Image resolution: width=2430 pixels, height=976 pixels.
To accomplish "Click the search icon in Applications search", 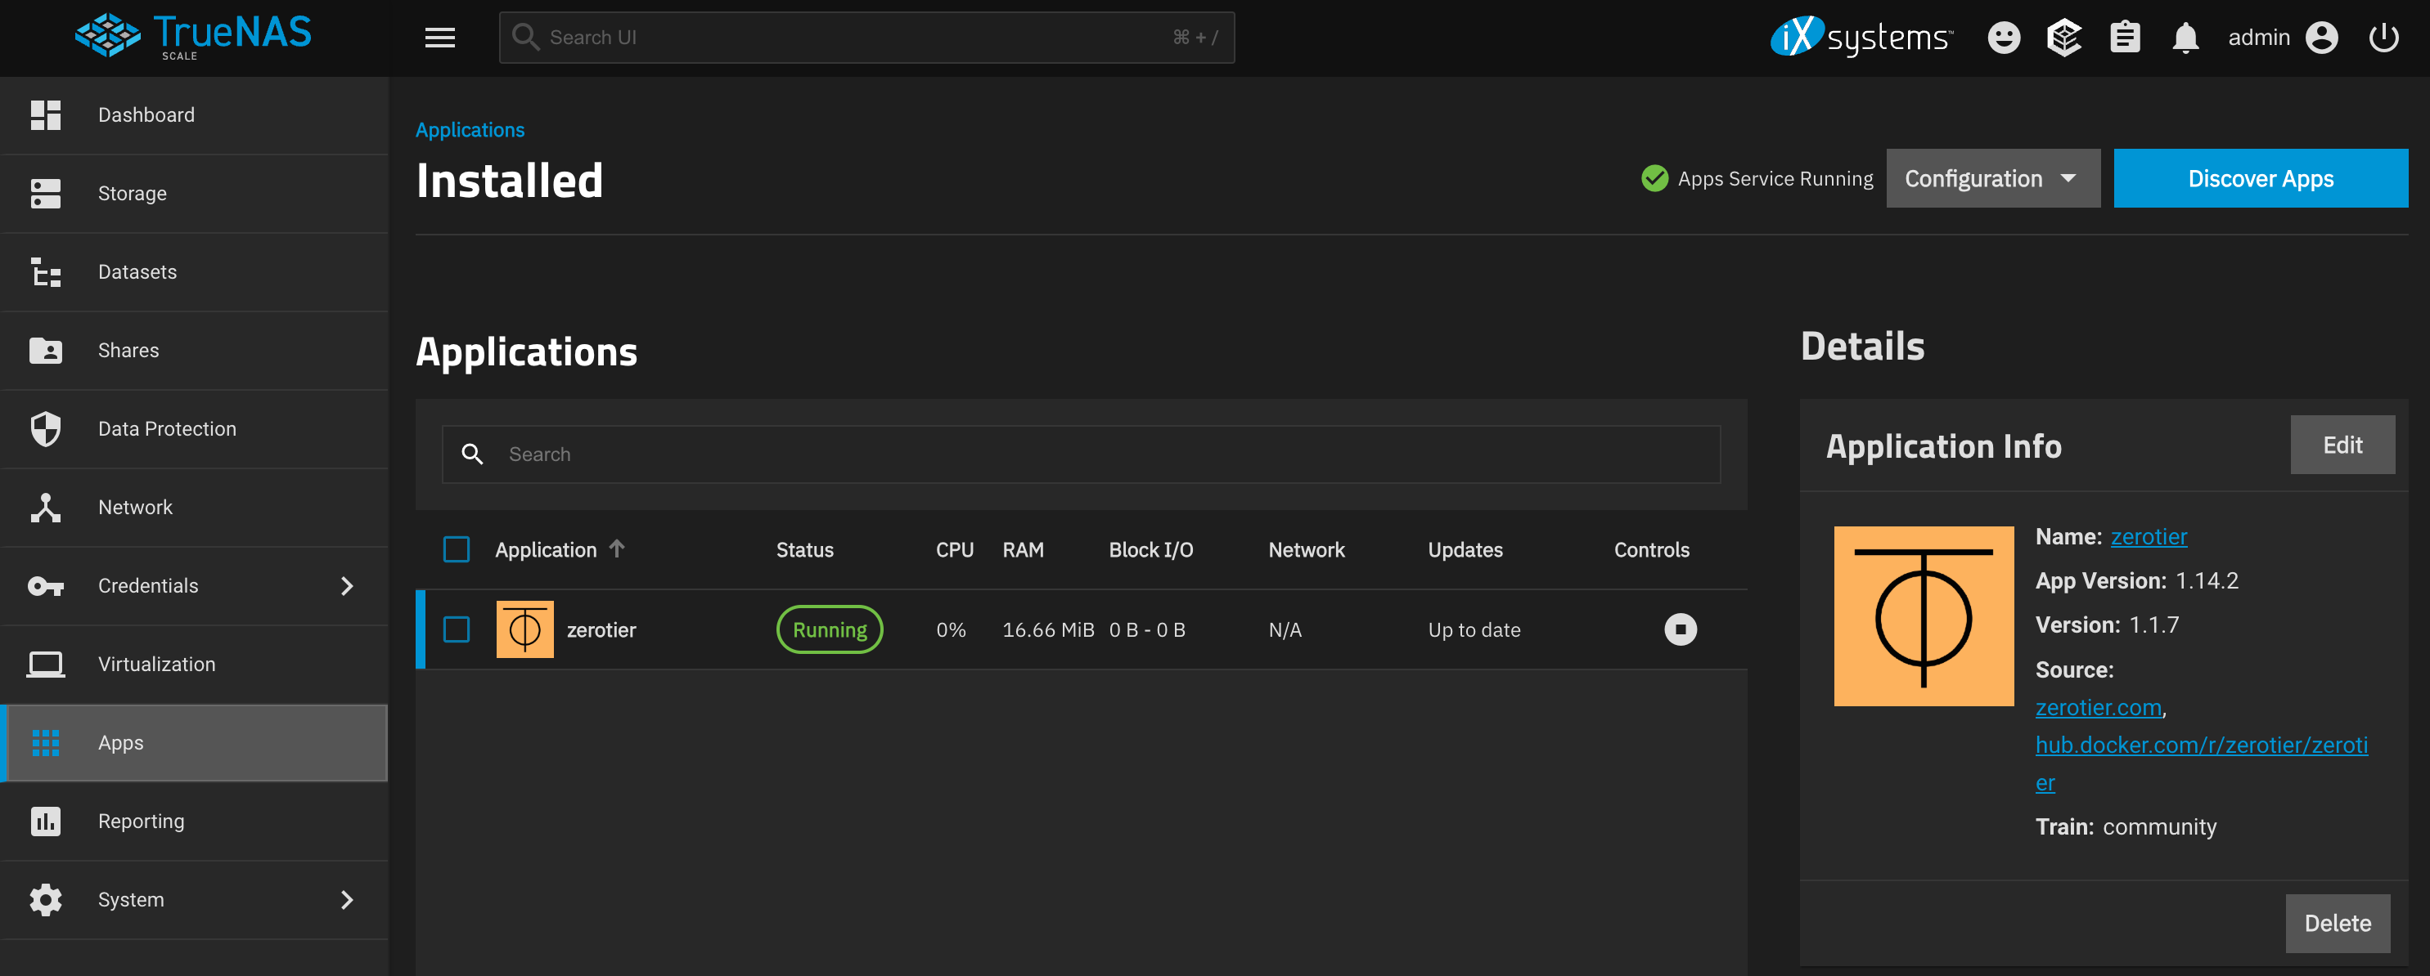I will click(471, 454).
